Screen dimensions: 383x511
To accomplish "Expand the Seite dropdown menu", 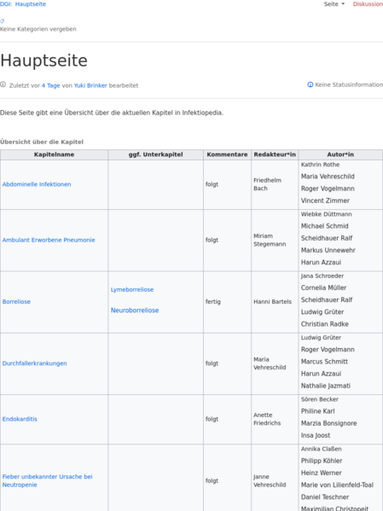I will tap(334, 4).
